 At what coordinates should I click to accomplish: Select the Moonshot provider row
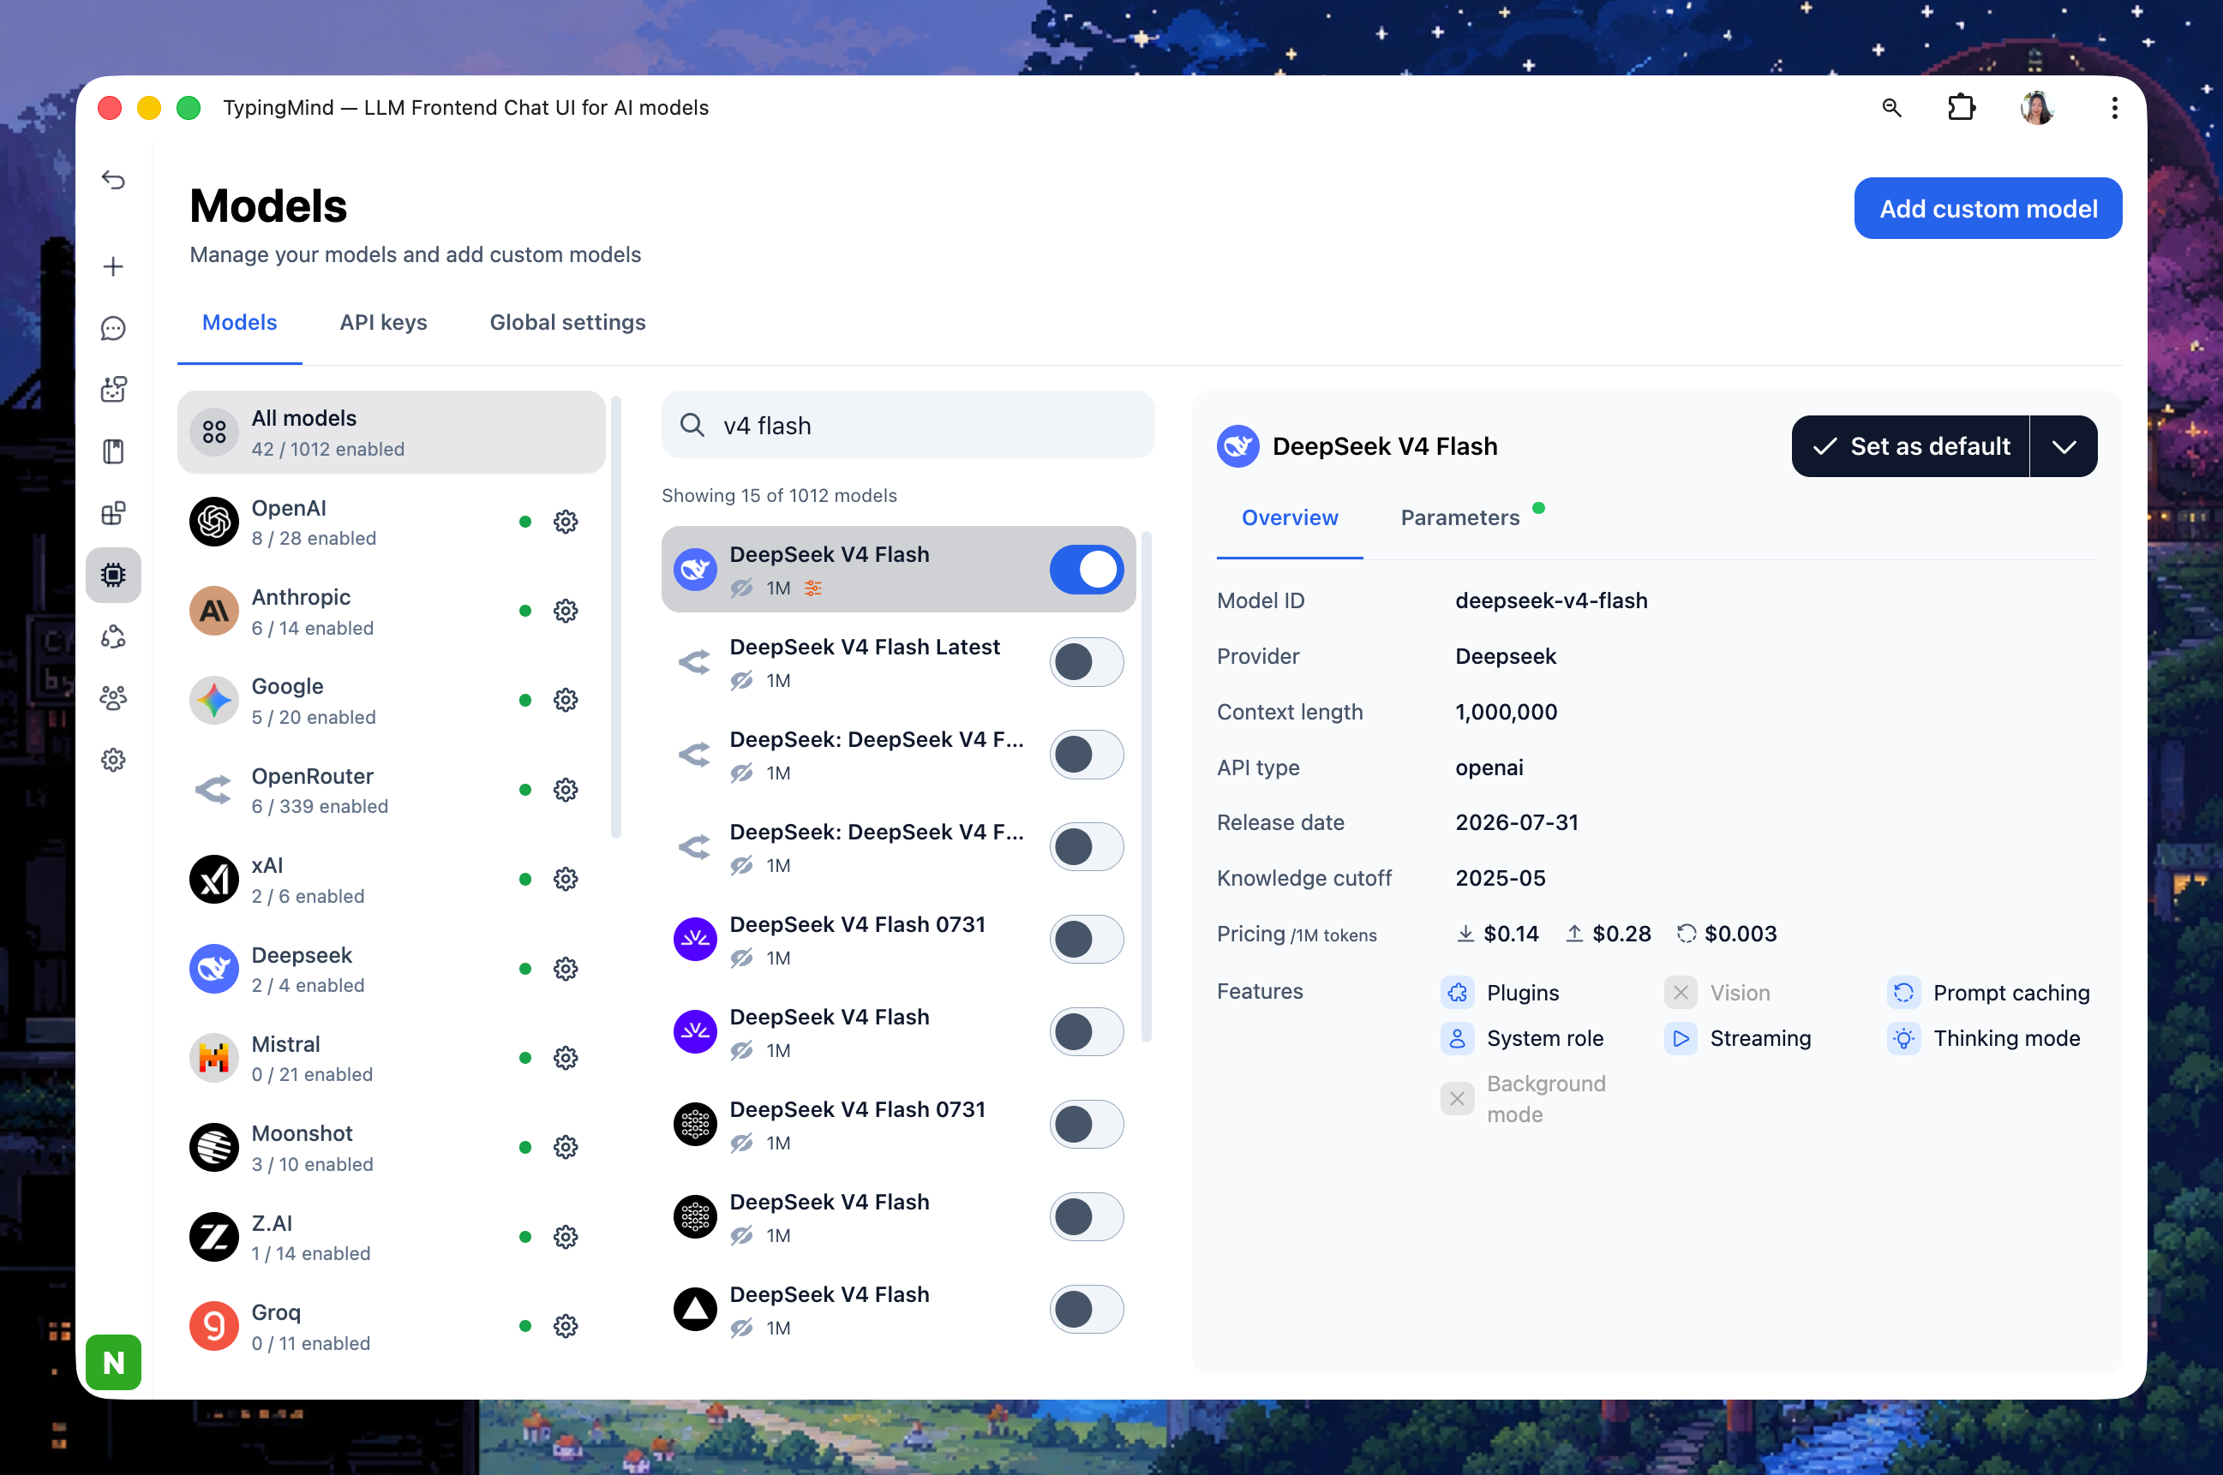(391, 1148)
